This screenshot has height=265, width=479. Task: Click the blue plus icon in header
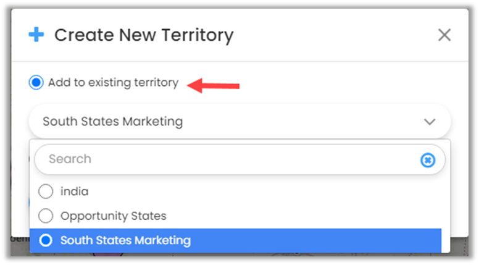pyautogui.click(x=36, y=35)
